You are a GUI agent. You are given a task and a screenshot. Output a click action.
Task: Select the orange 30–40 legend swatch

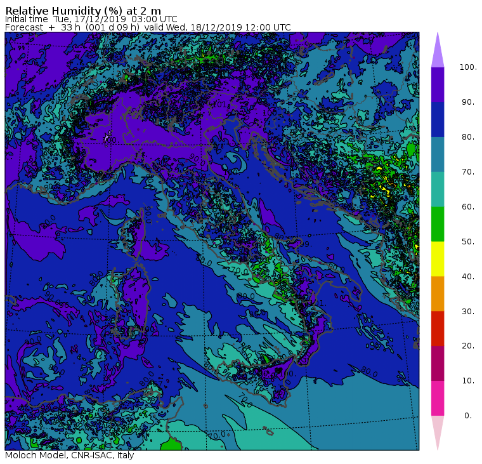point(438,293)
